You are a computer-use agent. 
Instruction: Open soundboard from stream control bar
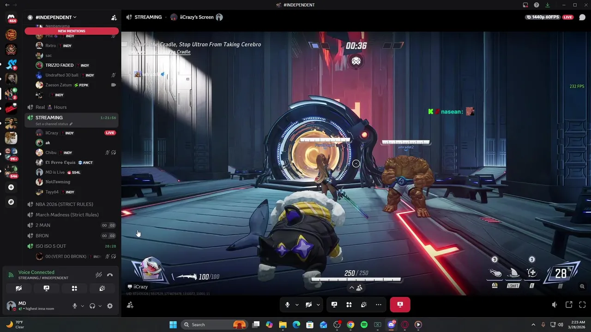pyautogui.click(x=364, y=304)
